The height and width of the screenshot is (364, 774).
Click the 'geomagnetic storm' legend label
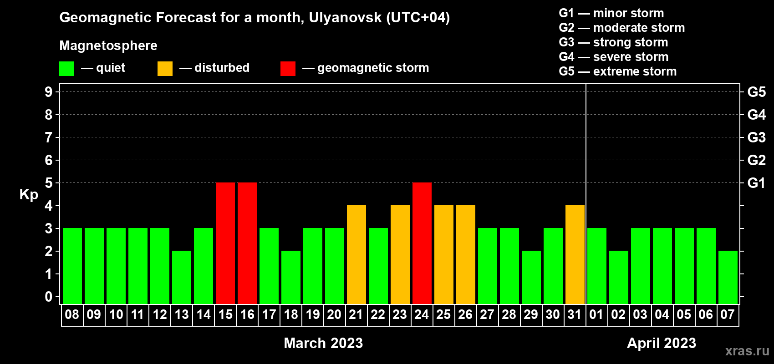tap(373, 68)
